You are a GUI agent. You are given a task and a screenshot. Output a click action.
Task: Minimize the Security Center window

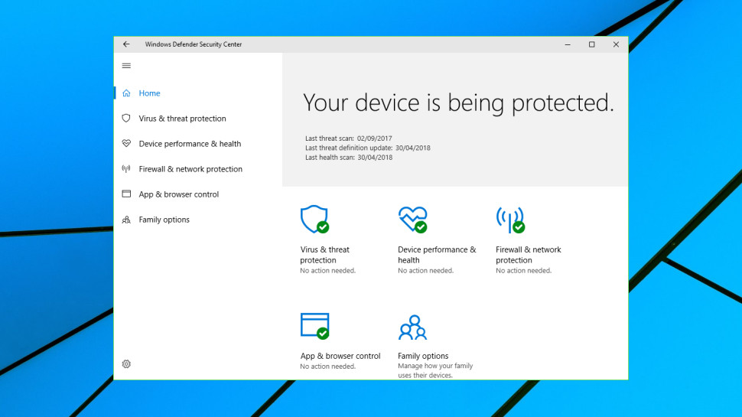tap(568, 44)
